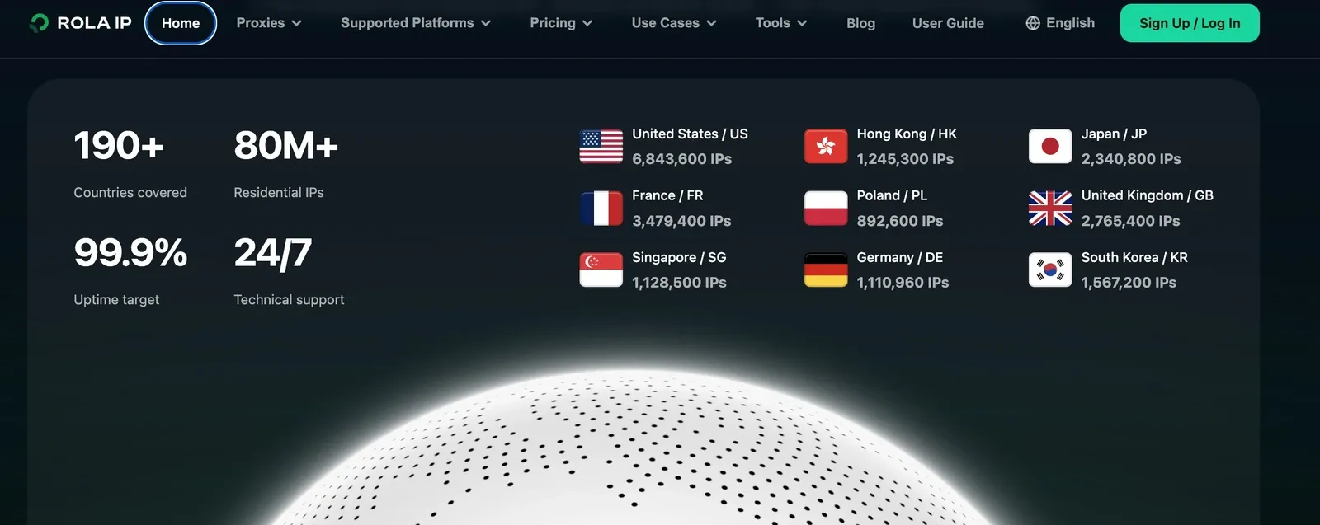Expand the Supported Platforms dropdown chevron
1320x525 pixels.
(x=486, y=23)
